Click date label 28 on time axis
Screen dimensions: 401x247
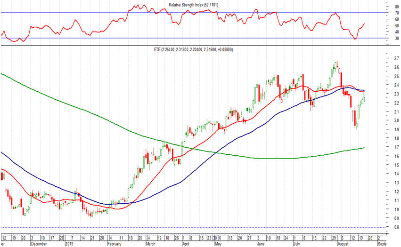pyautogui.click(x=102, y=238)
